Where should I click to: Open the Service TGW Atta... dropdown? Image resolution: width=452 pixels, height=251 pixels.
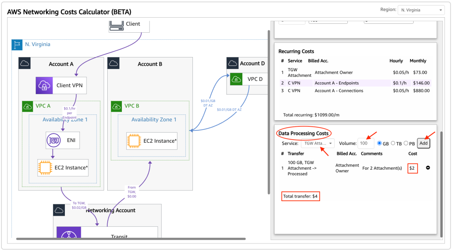318,143
